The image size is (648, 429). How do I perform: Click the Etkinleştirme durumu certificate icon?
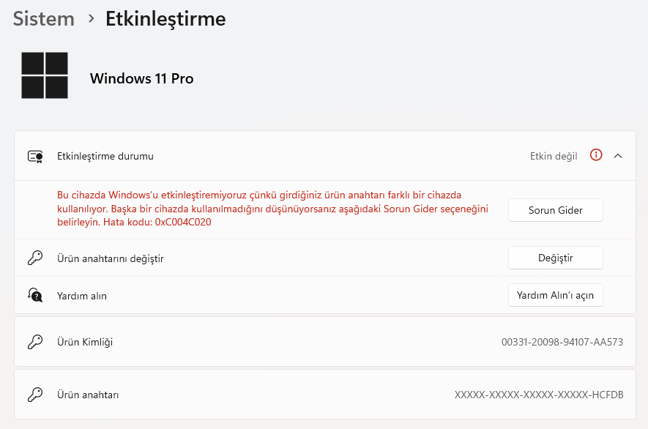pos(35,157)
